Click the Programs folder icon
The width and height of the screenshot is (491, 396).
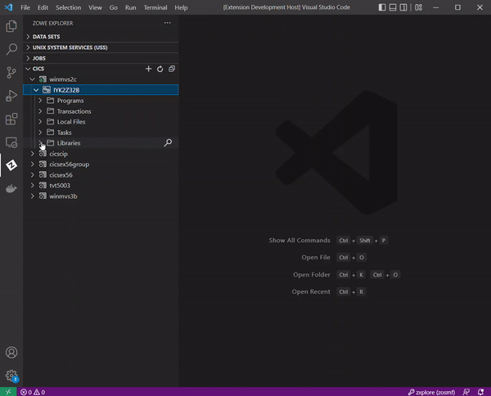(50, 100)
